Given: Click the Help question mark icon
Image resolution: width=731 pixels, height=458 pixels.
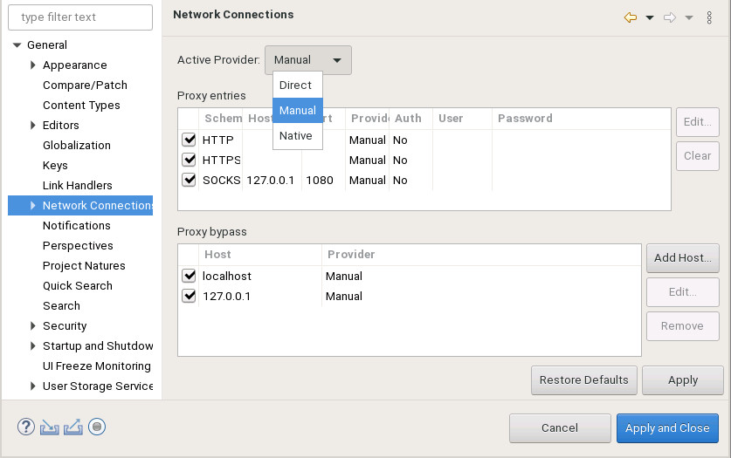Looking at the screenshot, I should (26, 427).
